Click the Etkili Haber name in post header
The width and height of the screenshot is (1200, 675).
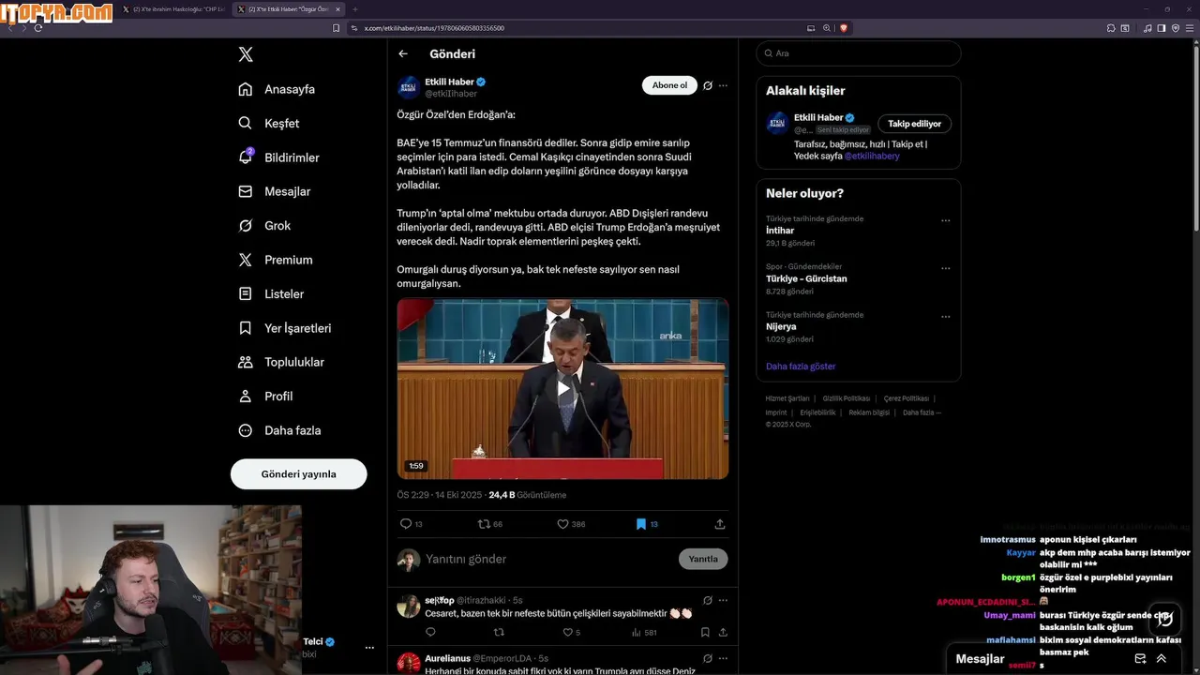click(x=449, y=82)
